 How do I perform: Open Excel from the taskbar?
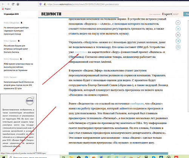108,157
